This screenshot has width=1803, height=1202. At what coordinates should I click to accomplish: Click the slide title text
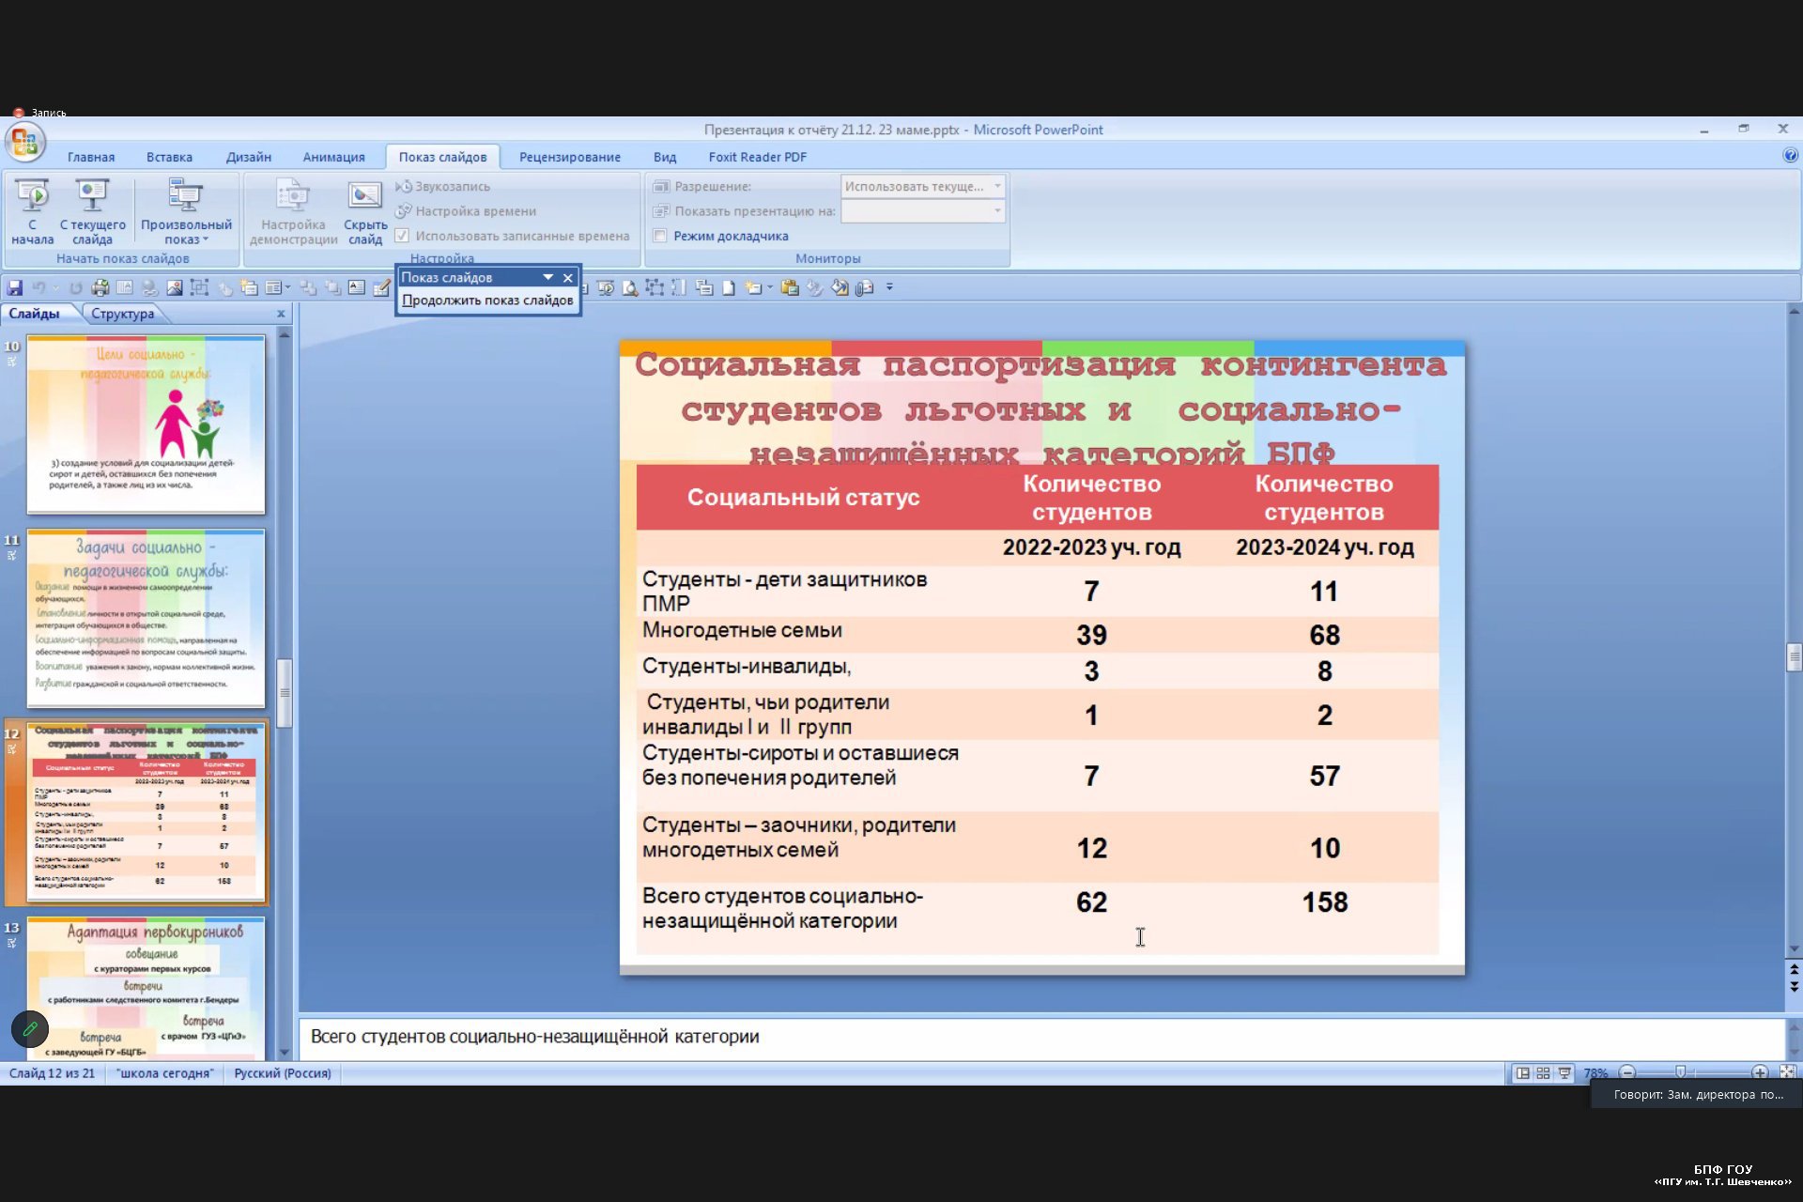click(1040, 408)
